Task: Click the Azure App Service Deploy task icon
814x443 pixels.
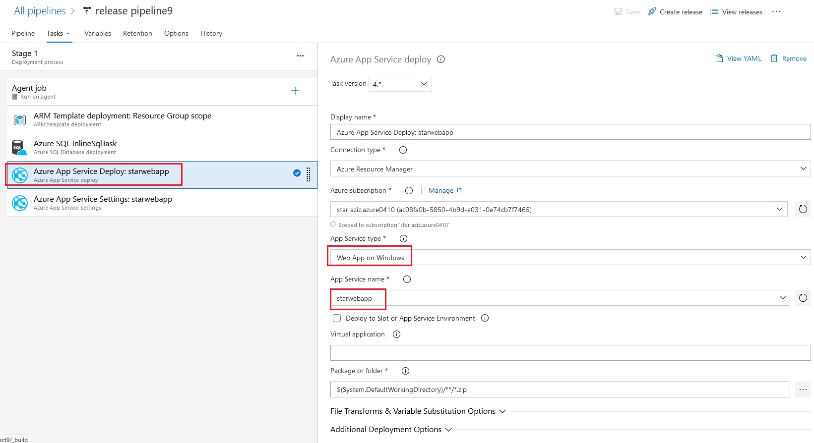Action: (20, 175)
